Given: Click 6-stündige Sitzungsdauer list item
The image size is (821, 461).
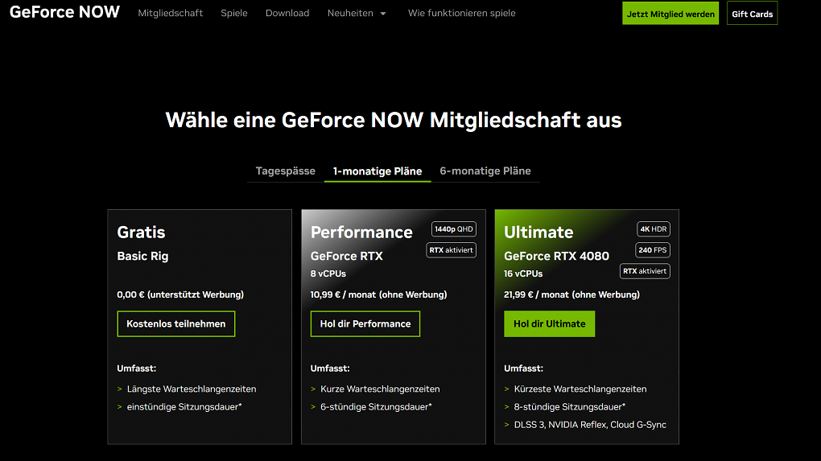Looking at the screenshot, I should tap(376, 407).
